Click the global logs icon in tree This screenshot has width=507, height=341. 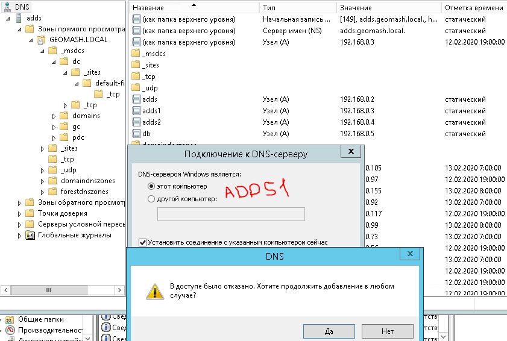point(30,235)
